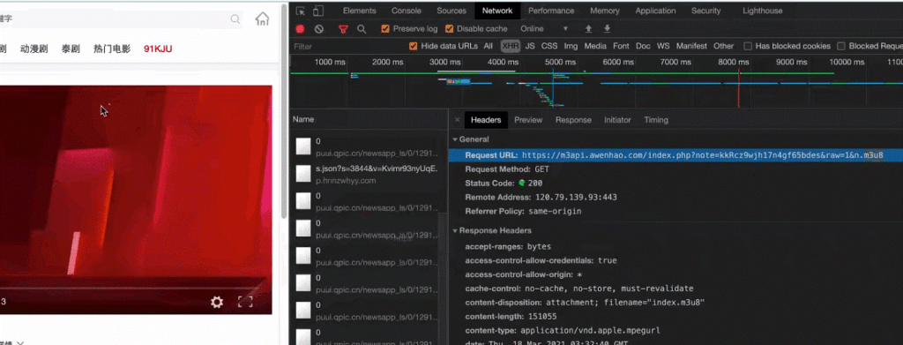Open the Memory tab
The height and width of the screenshot is (345, 903).
tap(605, 11)
